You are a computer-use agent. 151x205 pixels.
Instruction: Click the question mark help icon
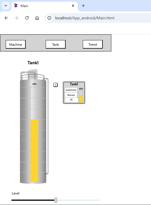pos(55,85)
